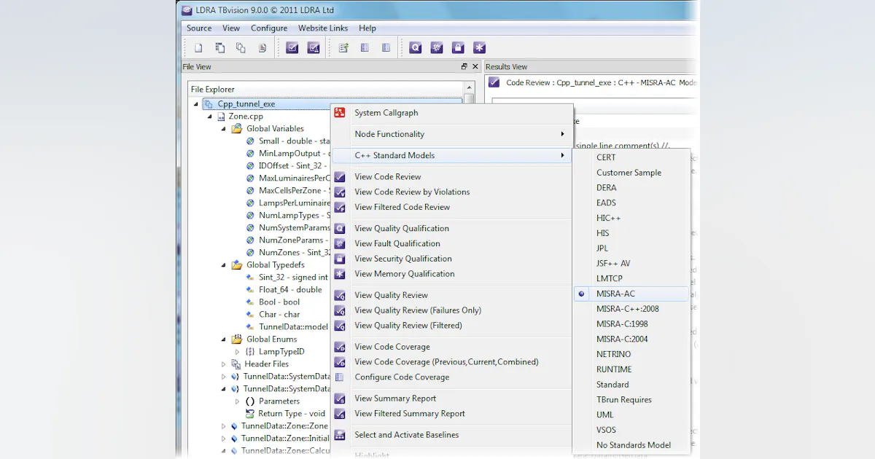
Task: Collapse the Global Typedefs node
Action: 224,265
